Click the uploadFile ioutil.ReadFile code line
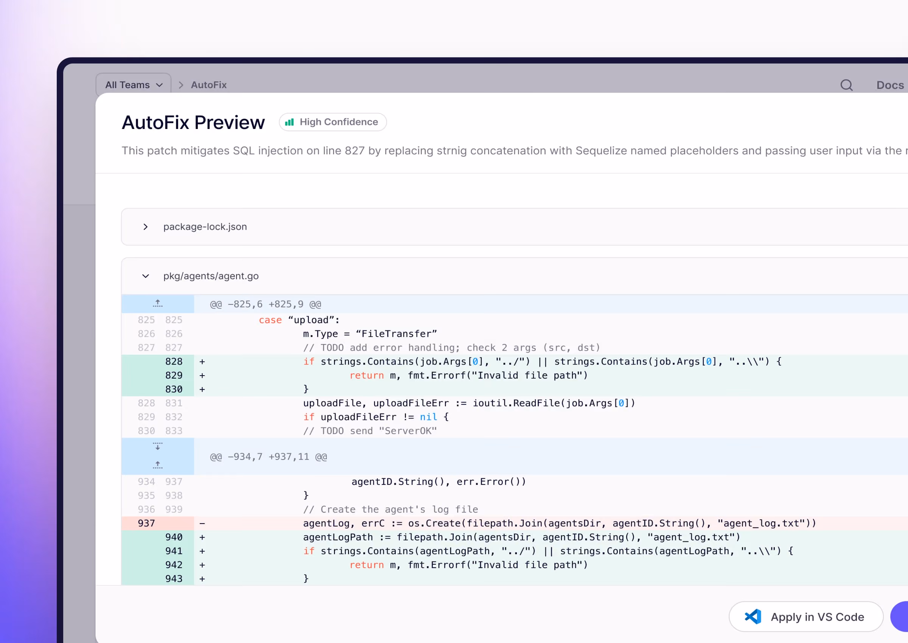908x643 pixels. click(469, 403)
